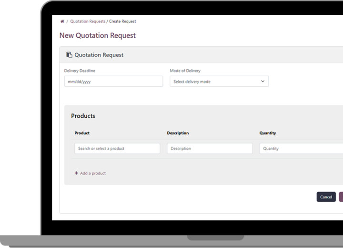This screenshot has width=343, height=248.
Task: Go to home via breadcrumb house icon
Action: tap(62, 21)
